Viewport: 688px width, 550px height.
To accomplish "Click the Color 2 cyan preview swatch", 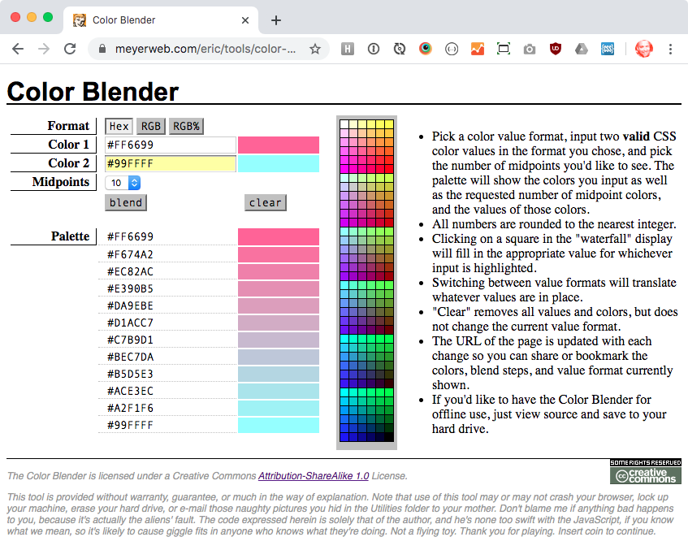I will tap(279, 164).
